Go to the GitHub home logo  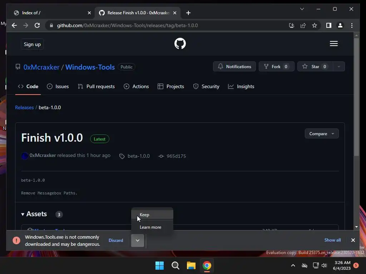[x=180, y=44]
